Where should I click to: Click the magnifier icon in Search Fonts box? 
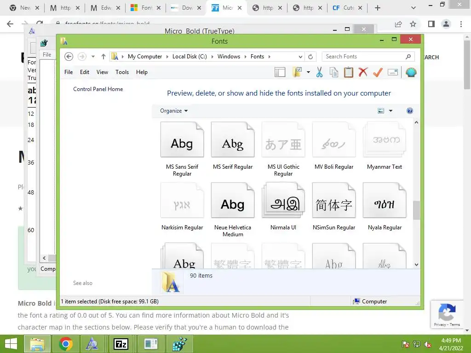[408, 57]
